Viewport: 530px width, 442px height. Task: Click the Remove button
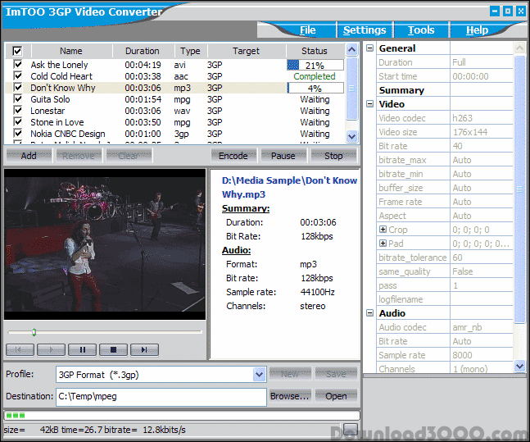(79, 156)
